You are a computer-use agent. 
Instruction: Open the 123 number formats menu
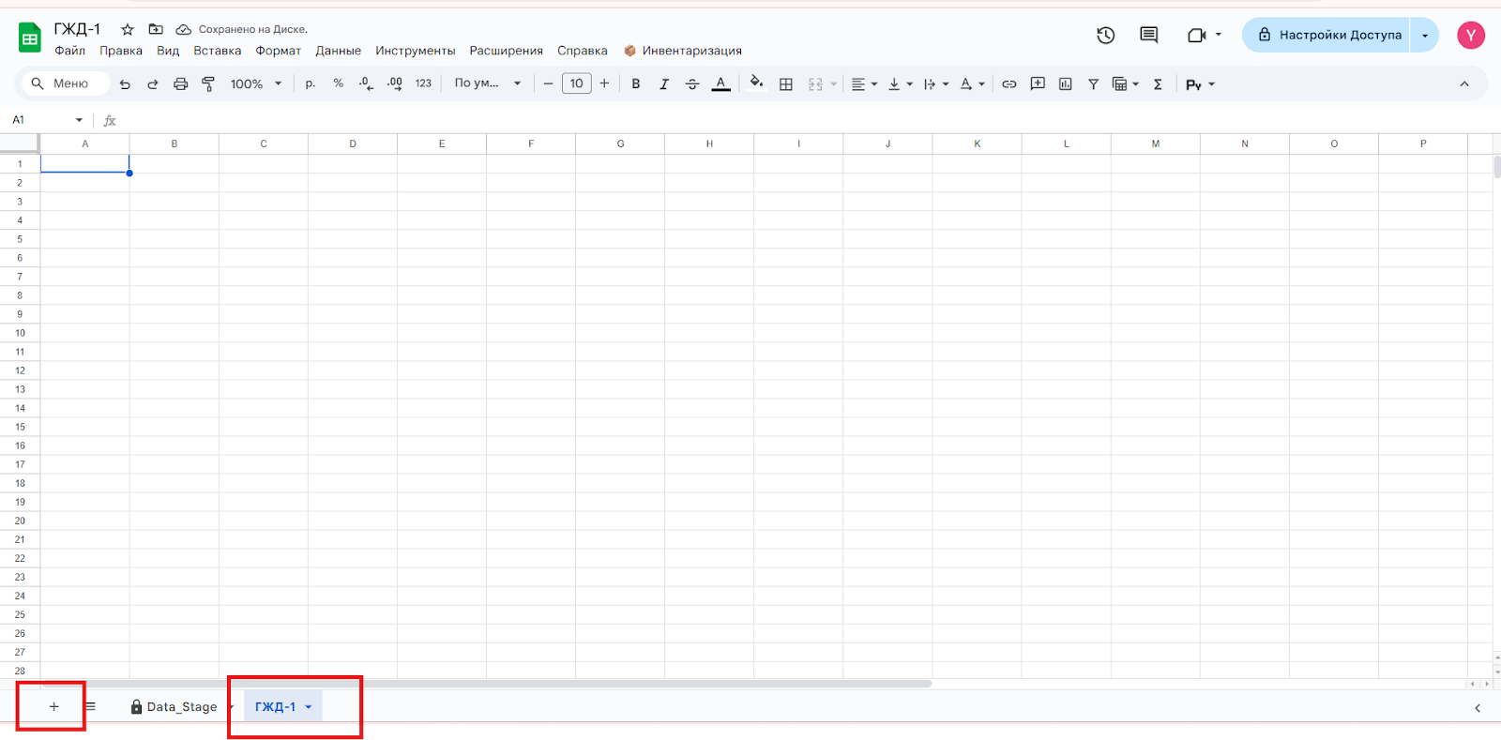[x=423, y=83]
